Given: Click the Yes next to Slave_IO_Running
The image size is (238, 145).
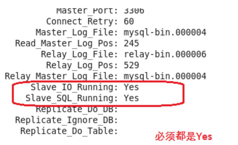Looking at the screenshot, I should point(131,87).
